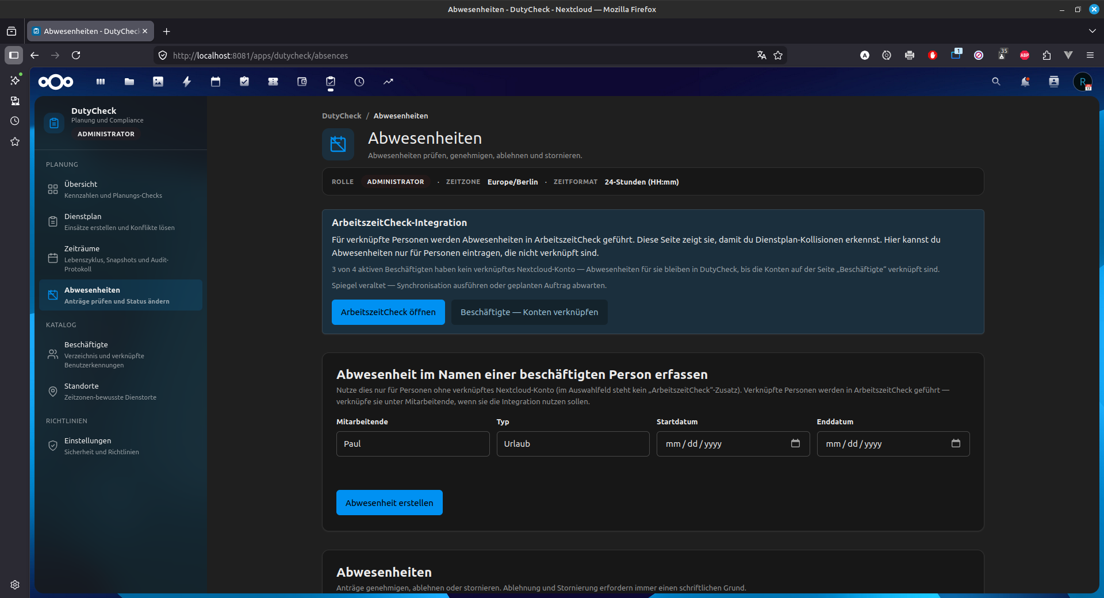Screen dimensions: 1104x598
Task: Click the 24-Stunden (HH:mm) time format value
Action: pos(642,182)
